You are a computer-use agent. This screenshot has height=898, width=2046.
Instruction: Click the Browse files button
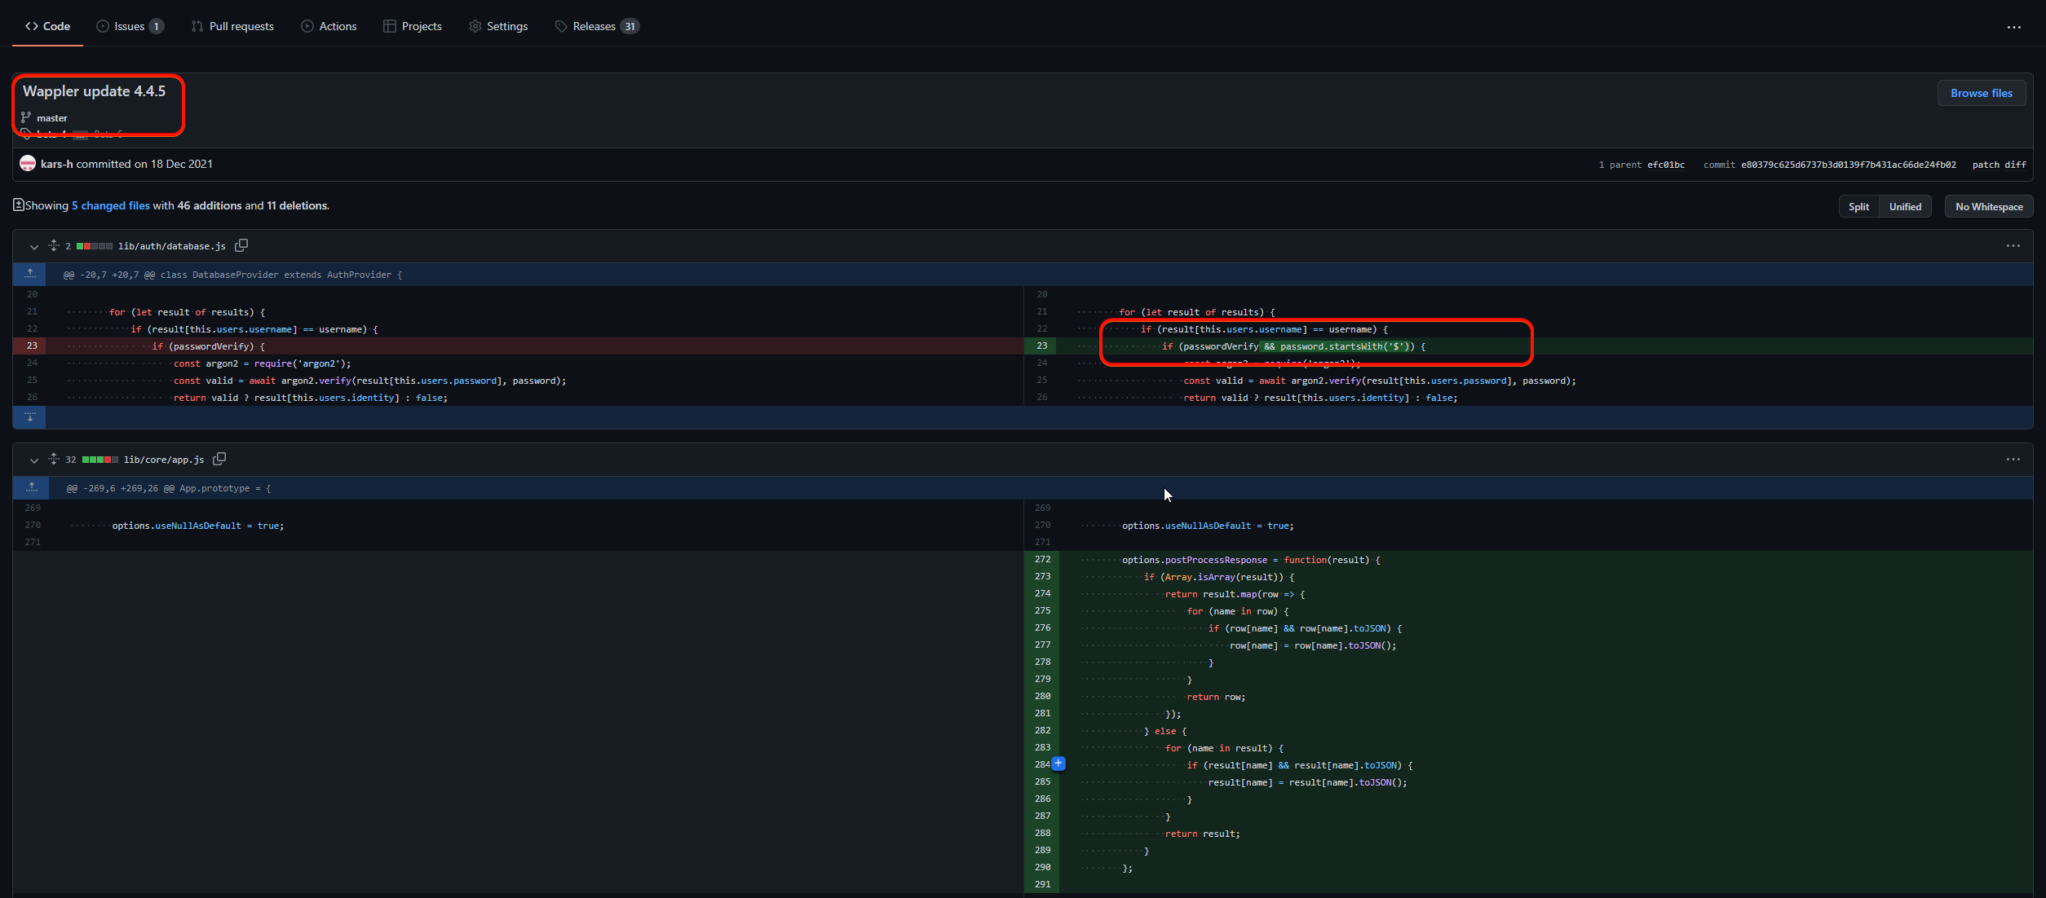[1981, 93]
